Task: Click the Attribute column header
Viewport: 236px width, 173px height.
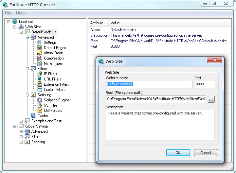Action: pos(99,23)
